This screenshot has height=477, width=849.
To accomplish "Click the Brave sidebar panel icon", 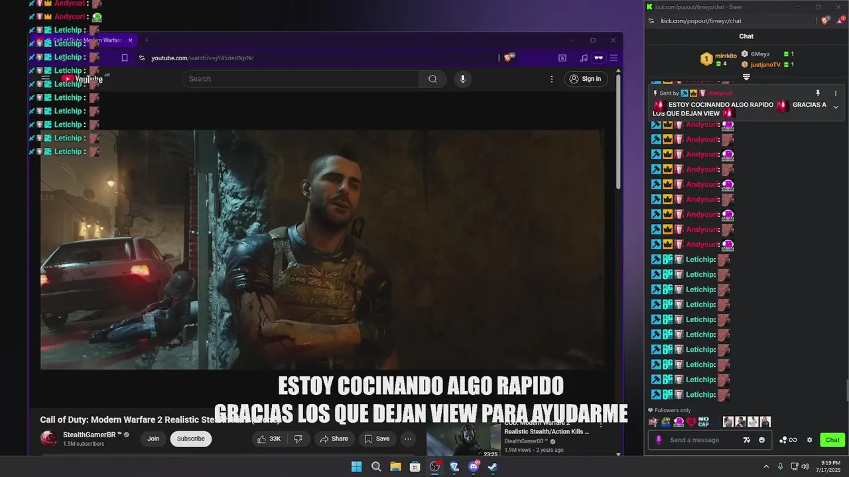I will coord(562,58).
